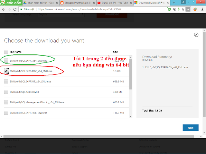206x154 pixels.
Task: Click the 'Office 365 for schools' footer link
Action: pyautogui.click(x=149, y=147)
